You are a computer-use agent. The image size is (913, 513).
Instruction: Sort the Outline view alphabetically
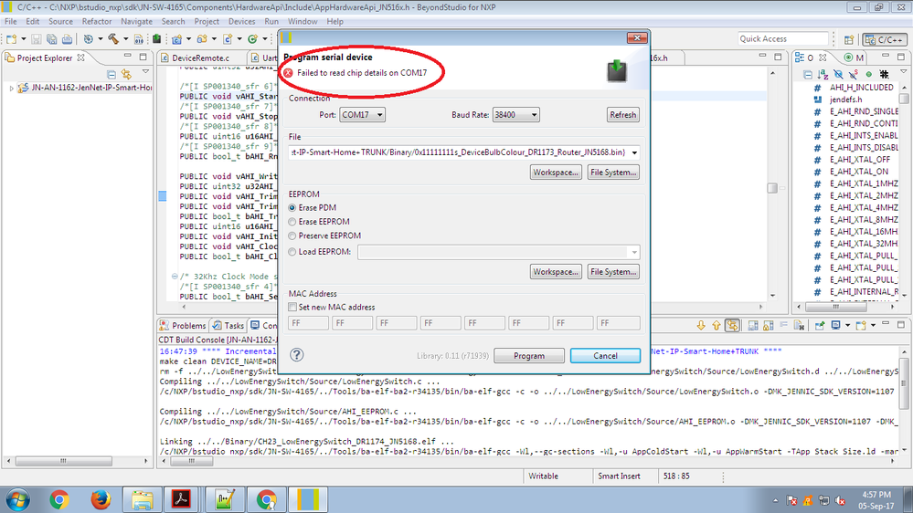tap(823, 75)
